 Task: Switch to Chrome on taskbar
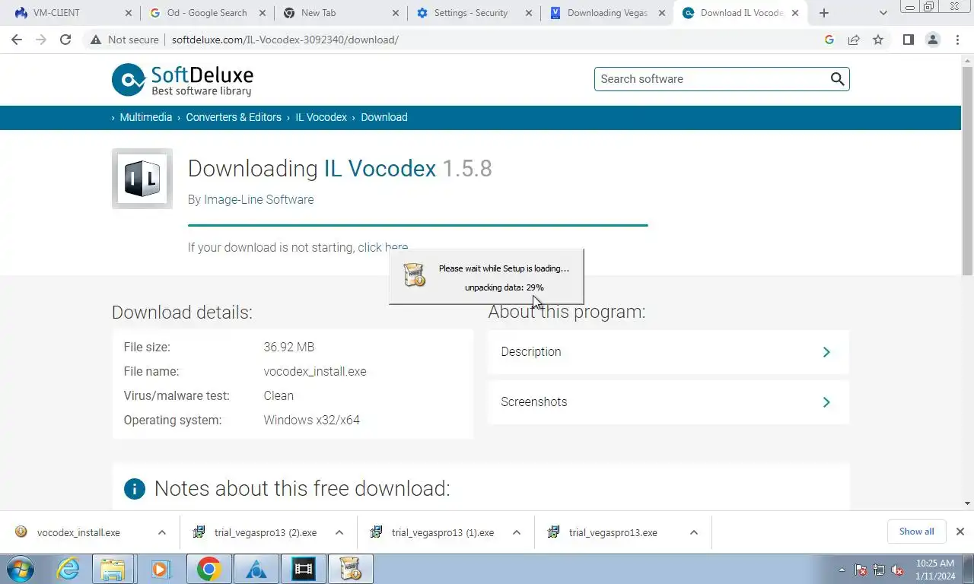[x=208, y=569]
